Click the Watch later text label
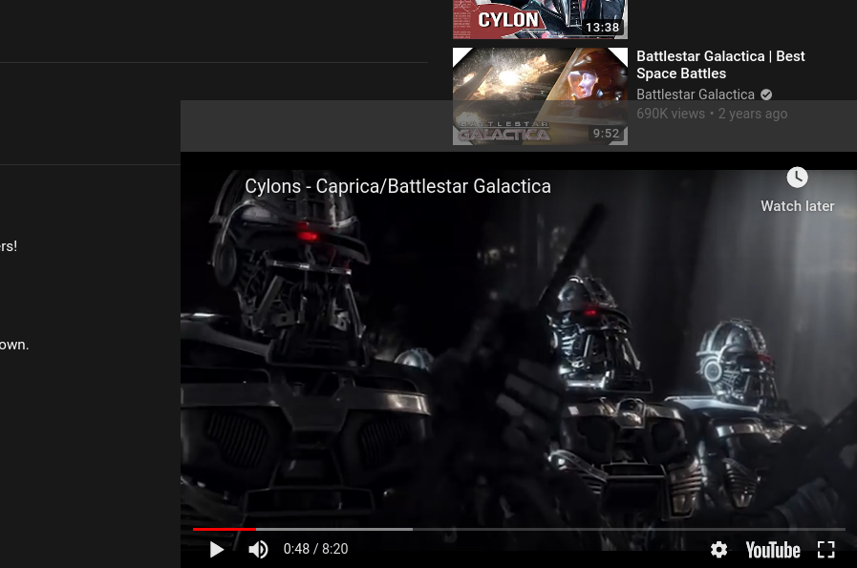The image size is (857, 568). 797,206
